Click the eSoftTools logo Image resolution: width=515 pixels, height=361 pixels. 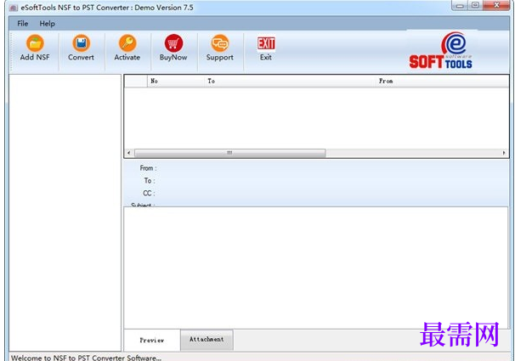point(441,50)
